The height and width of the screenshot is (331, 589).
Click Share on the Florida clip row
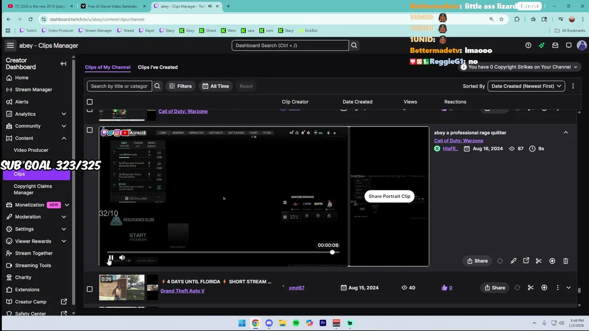495,288
